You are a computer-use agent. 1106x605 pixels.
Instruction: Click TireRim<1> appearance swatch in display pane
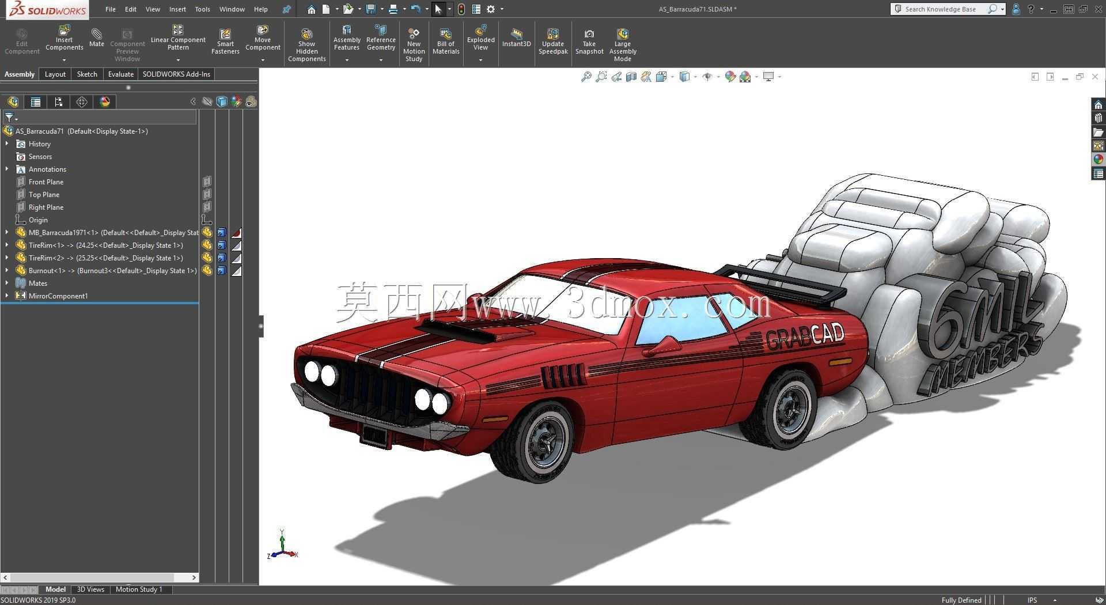point(236,245)
